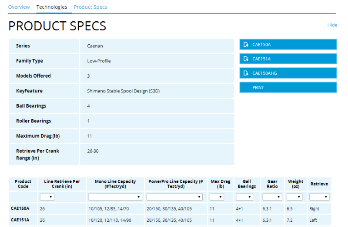
Task: Switch to the Overview tab
Action: [x=19, y=7]
